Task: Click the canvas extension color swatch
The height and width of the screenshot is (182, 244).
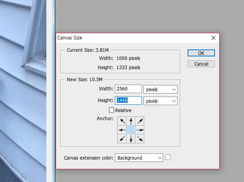Action: pos(168,157)
